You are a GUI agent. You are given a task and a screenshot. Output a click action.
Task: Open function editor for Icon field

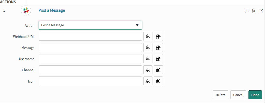[148, 81]
